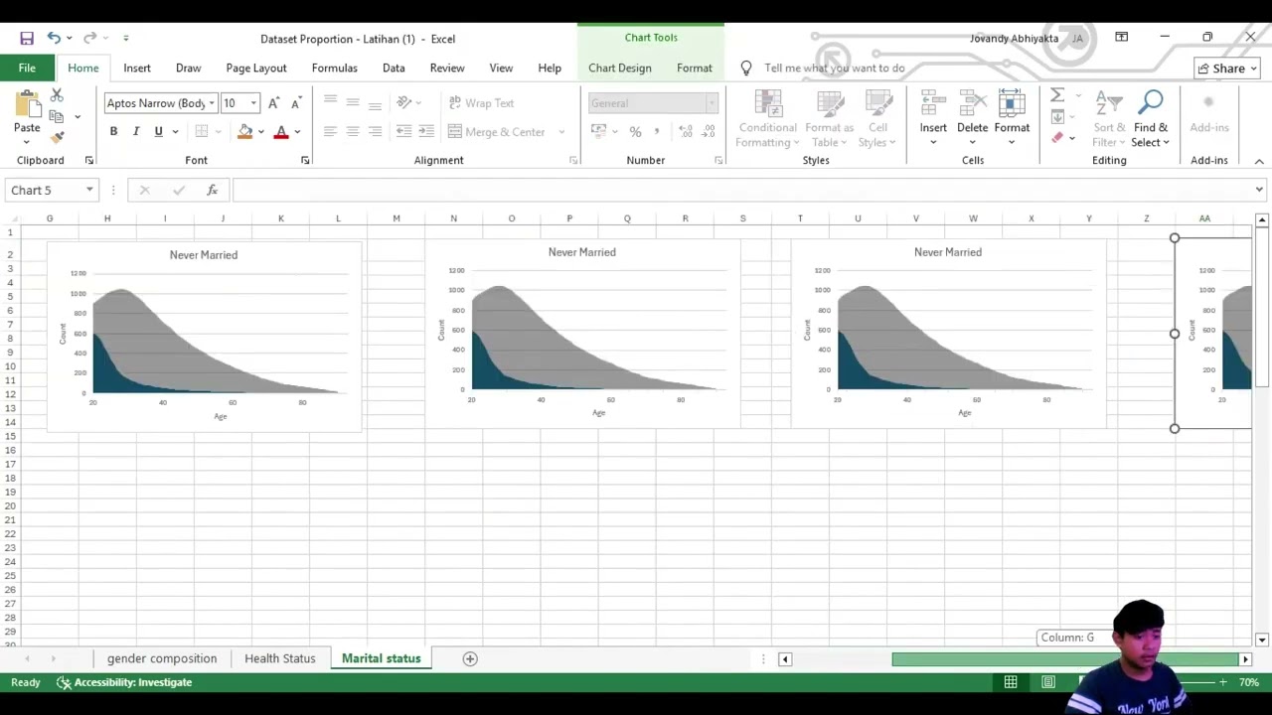Open the Font Color dropdown arrow
This screenshot has height=715, width=1272.
(297, 132)
